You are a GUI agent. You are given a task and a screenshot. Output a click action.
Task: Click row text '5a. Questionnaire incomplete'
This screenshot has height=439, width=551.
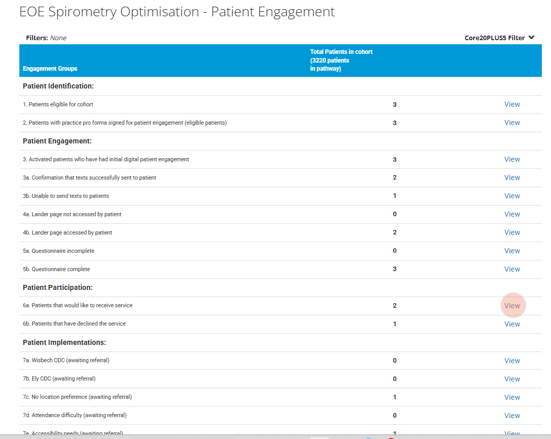[59, 251]
